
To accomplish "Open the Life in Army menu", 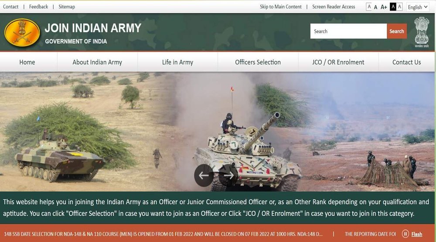I will (177, 62).
